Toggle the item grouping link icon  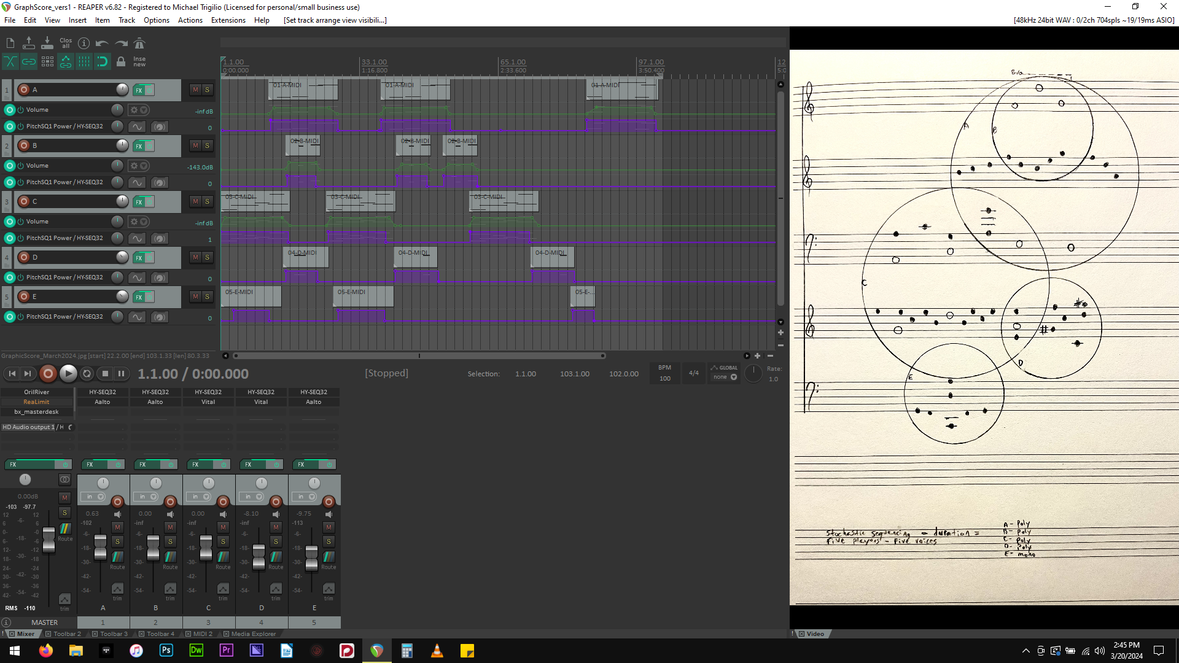29,61
